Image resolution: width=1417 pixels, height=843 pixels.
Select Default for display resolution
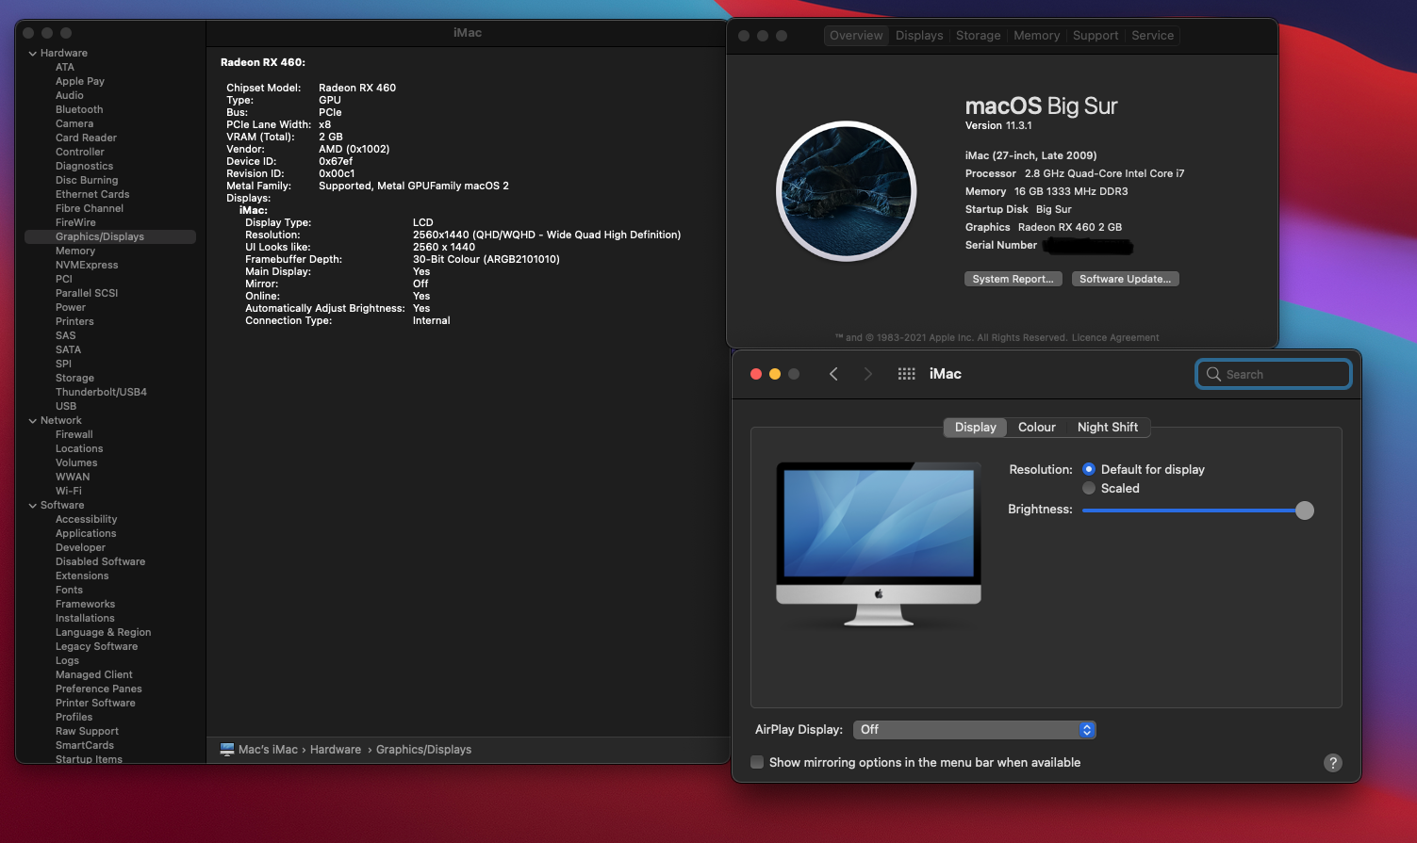point(1089,469)
